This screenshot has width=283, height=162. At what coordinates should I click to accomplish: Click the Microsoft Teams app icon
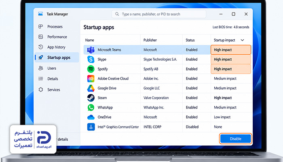91,50
